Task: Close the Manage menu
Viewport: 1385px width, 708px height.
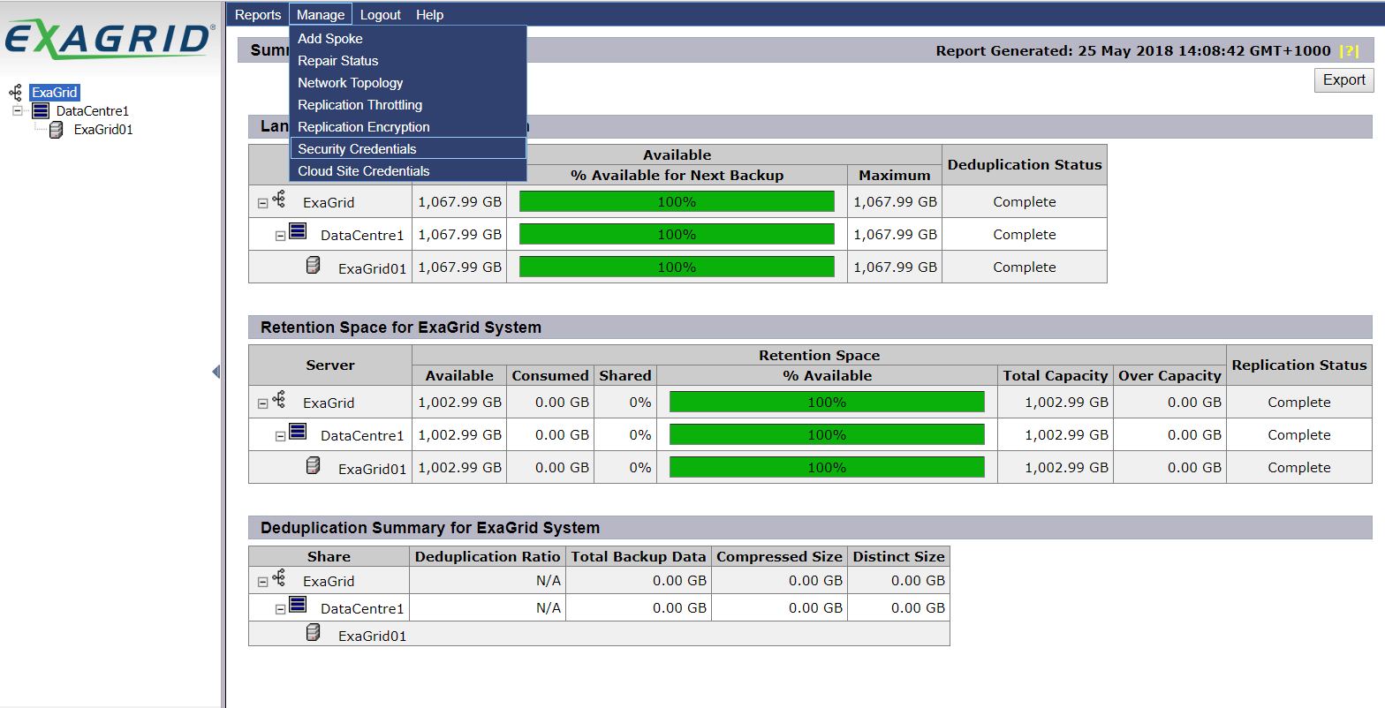Action: click(x=321, y=15)
